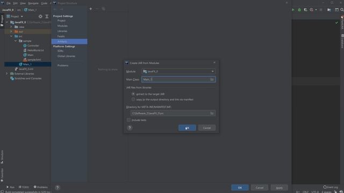This screenshot has width=344, height=193.
Task: Select Facets under Project Settings
Action: (x=61, y=36)
